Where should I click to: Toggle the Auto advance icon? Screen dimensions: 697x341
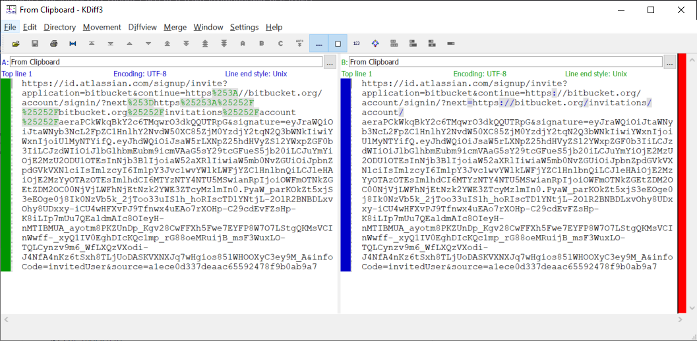pyautogui.click(x=299, y=43)
